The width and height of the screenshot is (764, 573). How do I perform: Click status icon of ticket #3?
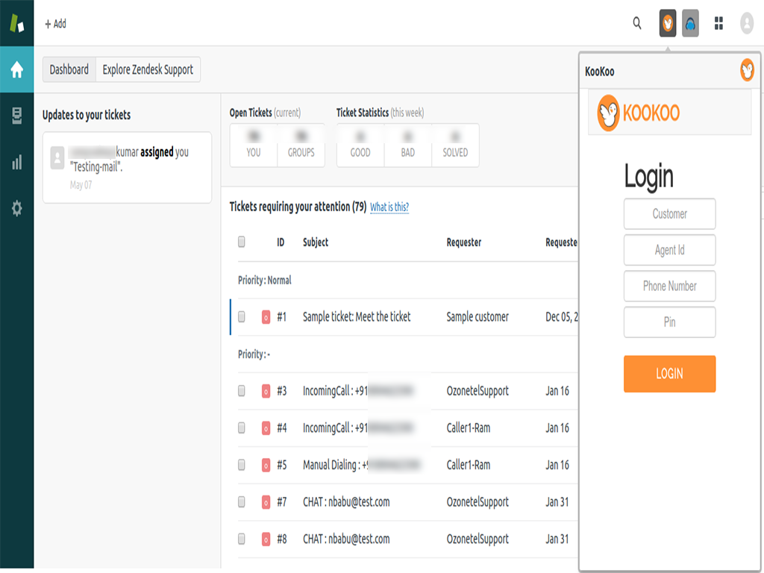[266, 391]
